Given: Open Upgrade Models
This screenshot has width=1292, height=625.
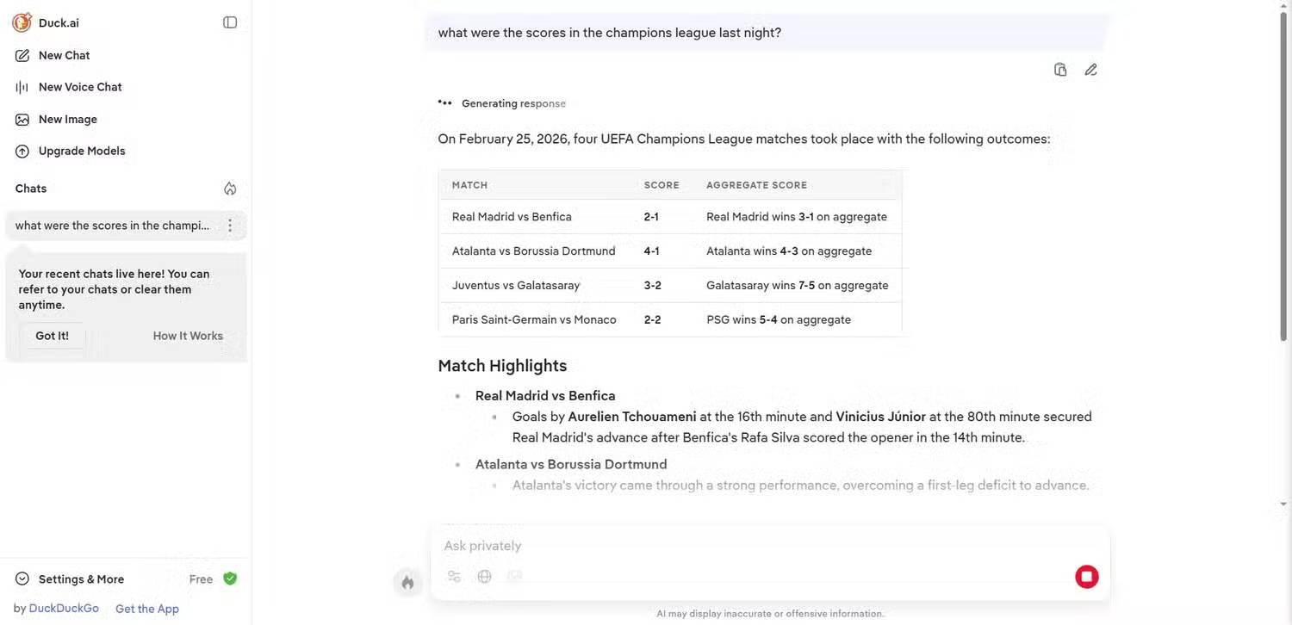Looking at the screenshot, I should click(x=81, y=151).
